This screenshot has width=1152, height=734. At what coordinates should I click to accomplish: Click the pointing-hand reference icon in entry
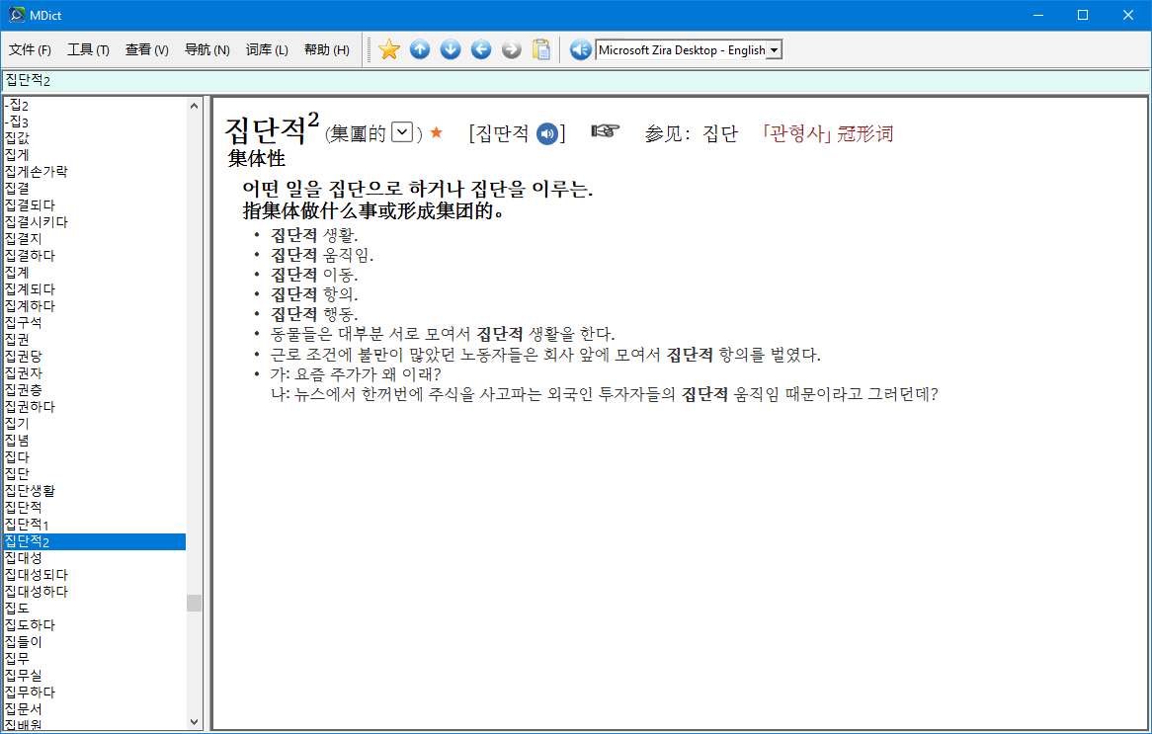point(606,131)
